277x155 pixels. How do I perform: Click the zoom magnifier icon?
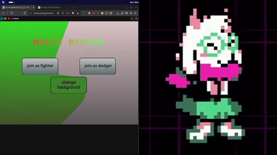click(63, 13)
